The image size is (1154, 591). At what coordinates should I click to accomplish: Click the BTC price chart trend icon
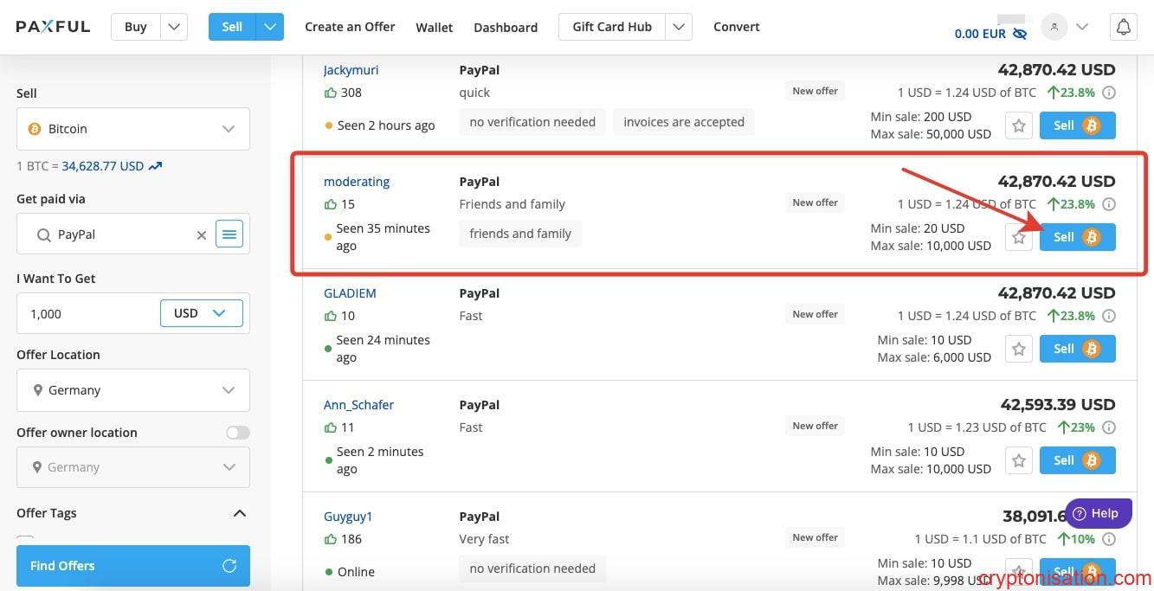click(x=156, y=165)
